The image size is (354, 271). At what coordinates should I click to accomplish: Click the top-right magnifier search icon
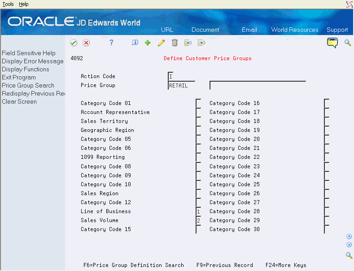(x=348, y=43)
